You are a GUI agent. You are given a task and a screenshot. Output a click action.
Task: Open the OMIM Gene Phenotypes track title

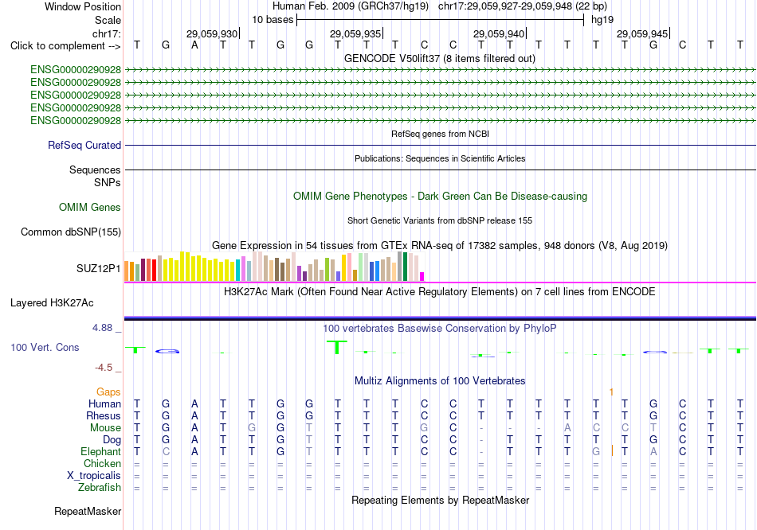click(x=440, y=197)
